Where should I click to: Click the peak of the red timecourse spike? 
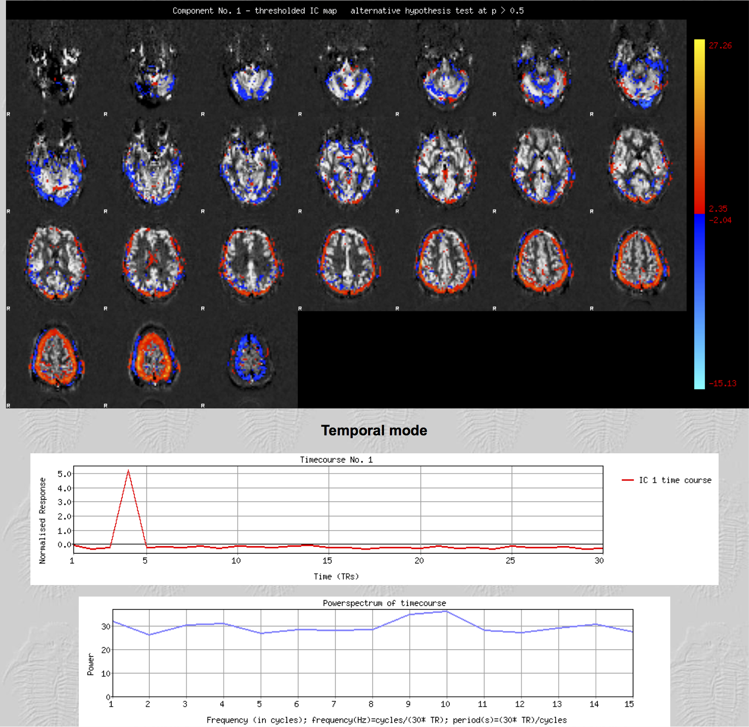(128, 471)
